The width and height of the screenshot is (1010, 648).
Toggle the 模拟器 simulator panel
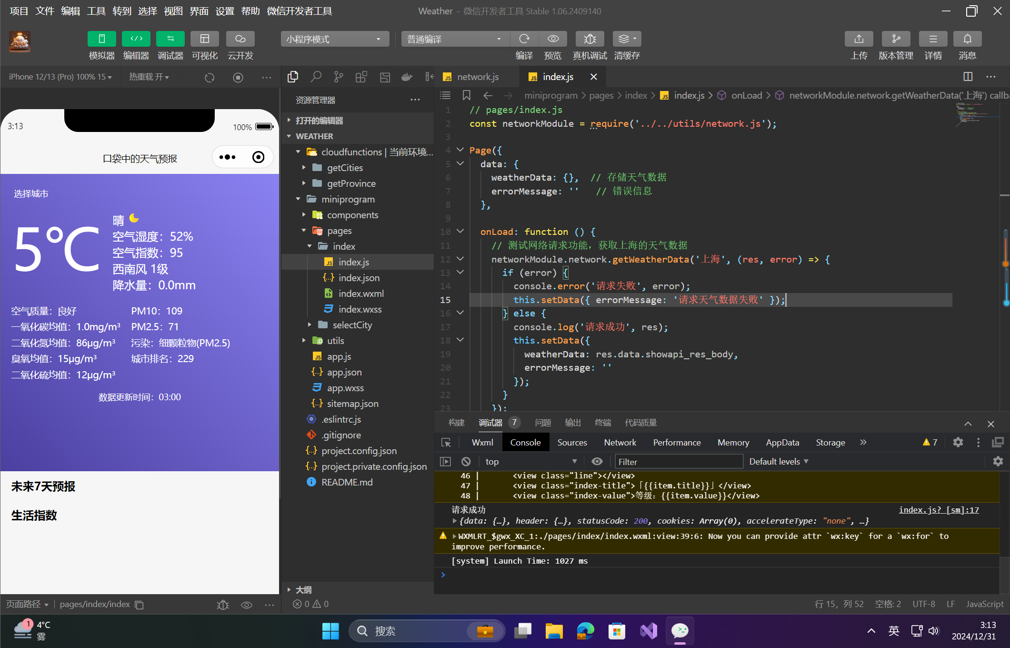[101, 39]
